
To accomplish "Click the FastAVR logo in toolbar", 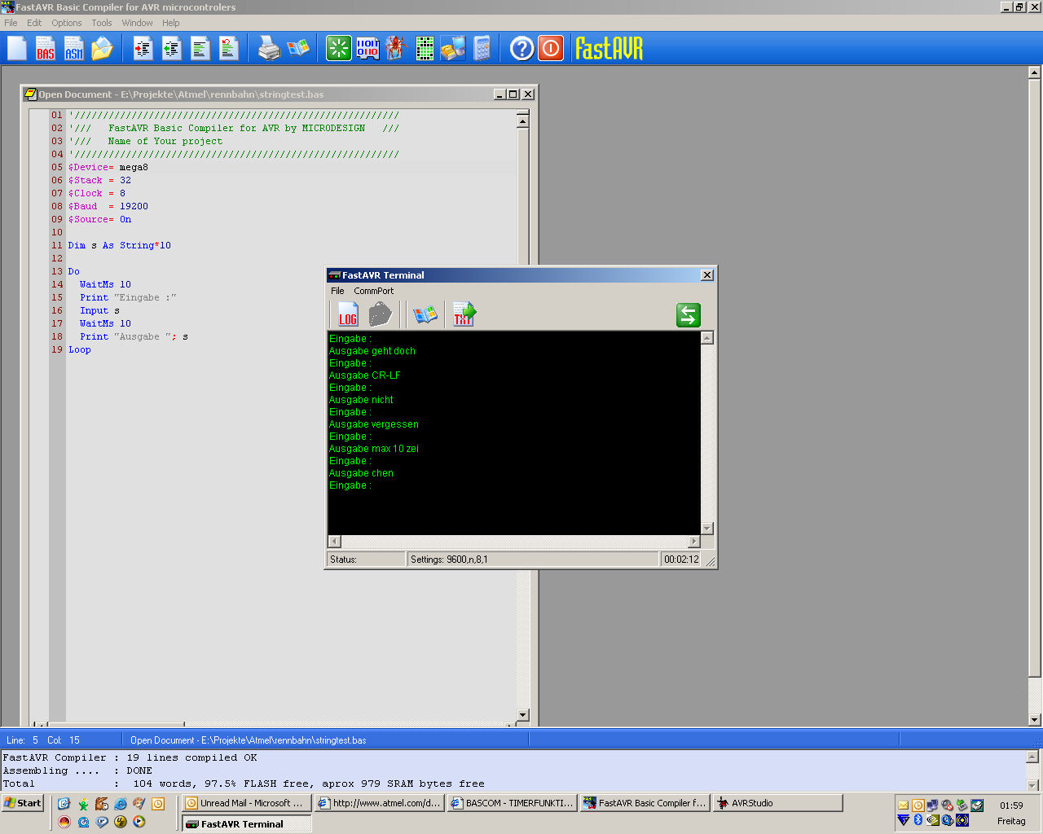I will 609,49.
